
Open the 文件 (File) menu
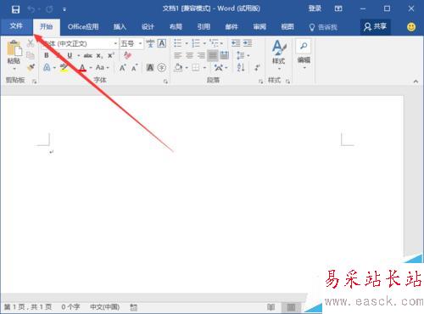click(x=16, y=26)
